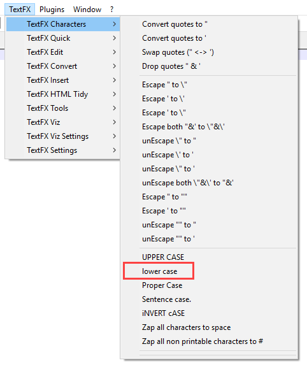Viewport: 307px width, 372px height.
Task: Choose unEscape \" to '
Action: 209,168
